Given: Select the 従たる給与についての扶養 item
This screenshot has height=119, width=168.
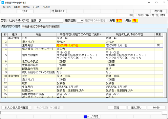Looking at the screenshot, I should point(38,72).
